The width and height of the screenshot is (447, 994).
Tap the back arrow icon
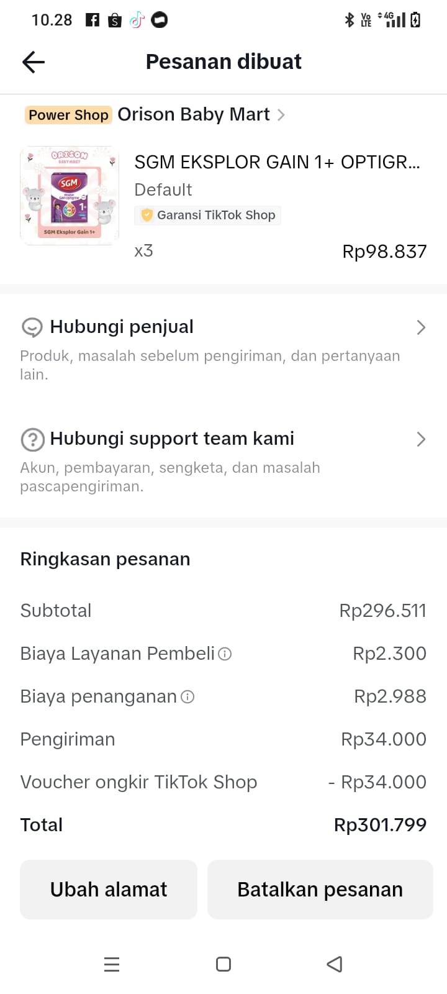click(34, 62)
